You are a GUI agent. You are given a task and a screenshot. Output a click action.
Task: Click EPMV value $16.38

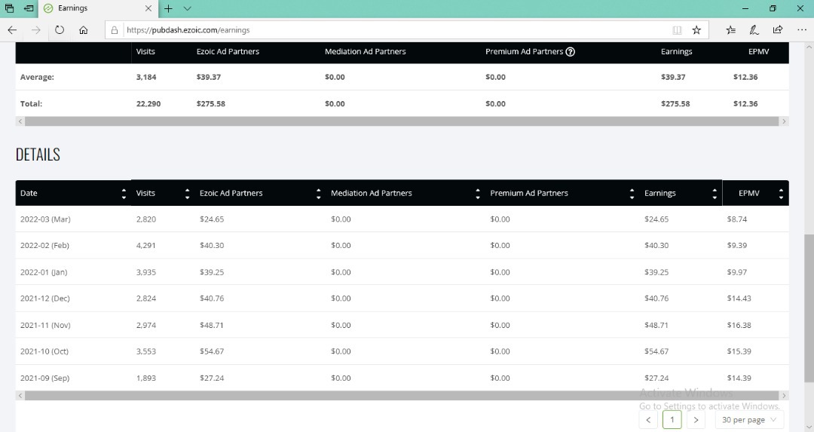tap(739, 325)
